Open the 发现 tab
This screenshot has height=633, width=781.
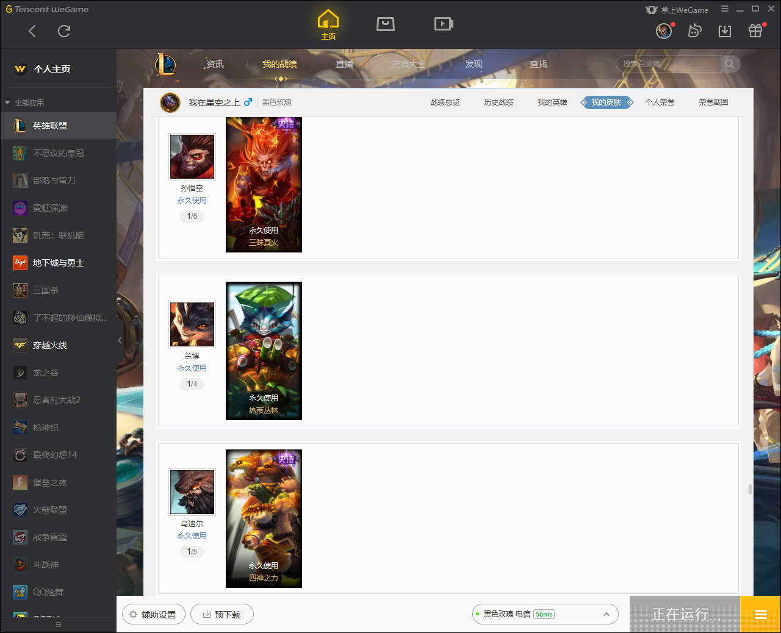click(473, 64)
